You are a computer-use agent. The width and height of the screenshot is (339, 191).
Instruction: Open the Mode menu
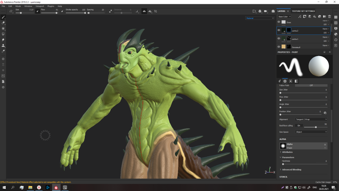(18, 6)
